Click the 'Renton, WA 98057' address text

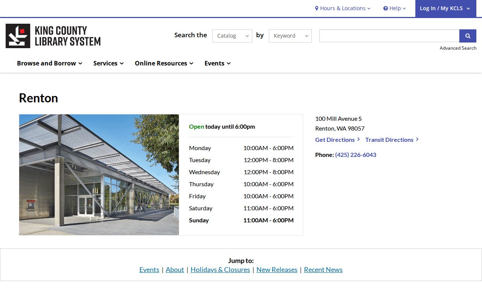click(x=340, y=128)
